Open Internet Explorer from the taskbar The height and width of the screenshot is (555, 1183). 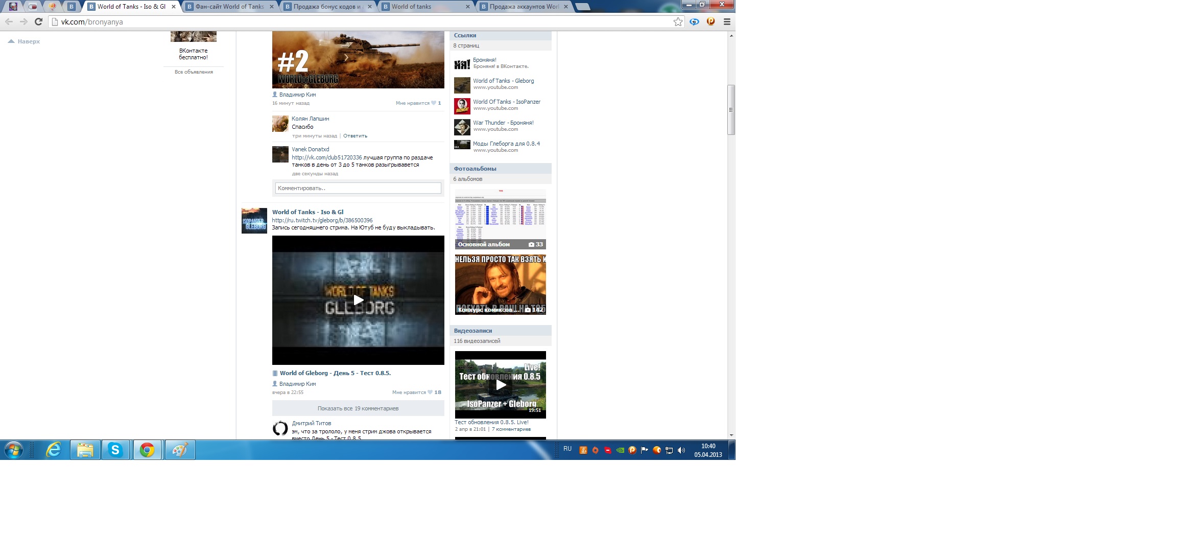tap(54, 450)
